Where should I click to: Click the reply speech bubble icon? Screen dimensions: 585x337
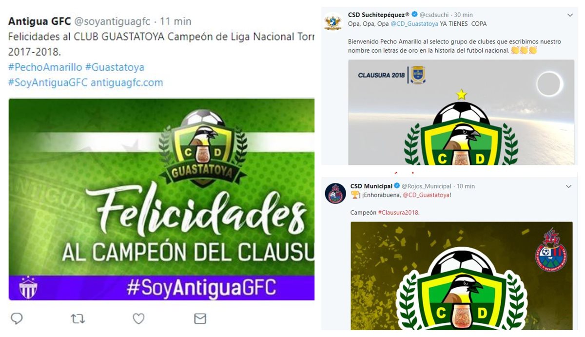[x=17, y=318]
